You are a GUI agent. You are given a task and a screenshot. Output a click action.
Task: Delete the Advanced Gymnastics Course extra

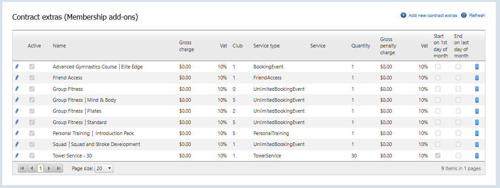[477, 67]
